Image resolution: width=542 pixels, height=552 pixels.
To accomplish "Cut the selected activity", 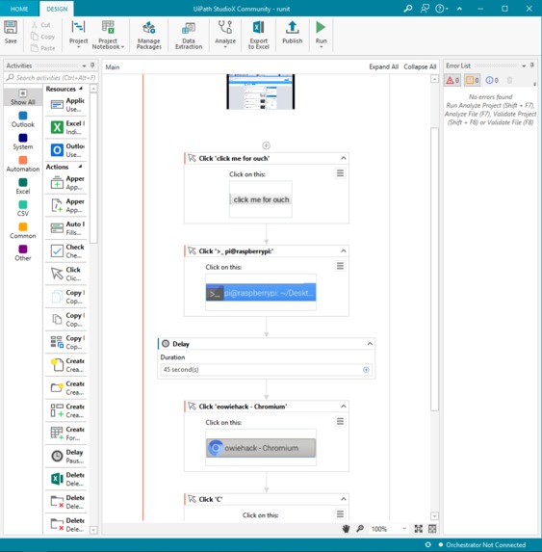I will (41, 25).
